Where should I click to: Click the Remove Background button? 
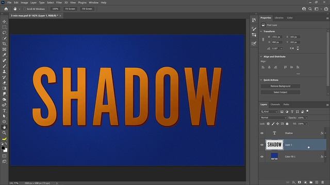pos(280,86)
